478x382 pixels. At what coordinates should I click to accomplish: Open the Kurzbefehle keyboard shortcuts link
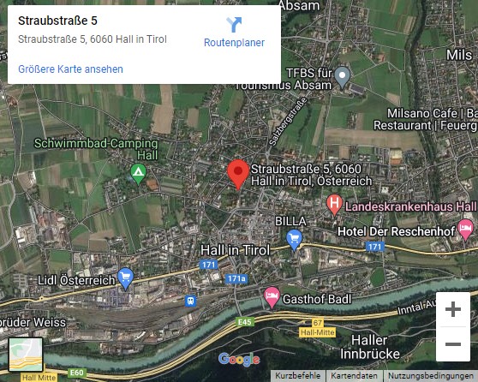(x=298, y=376)
